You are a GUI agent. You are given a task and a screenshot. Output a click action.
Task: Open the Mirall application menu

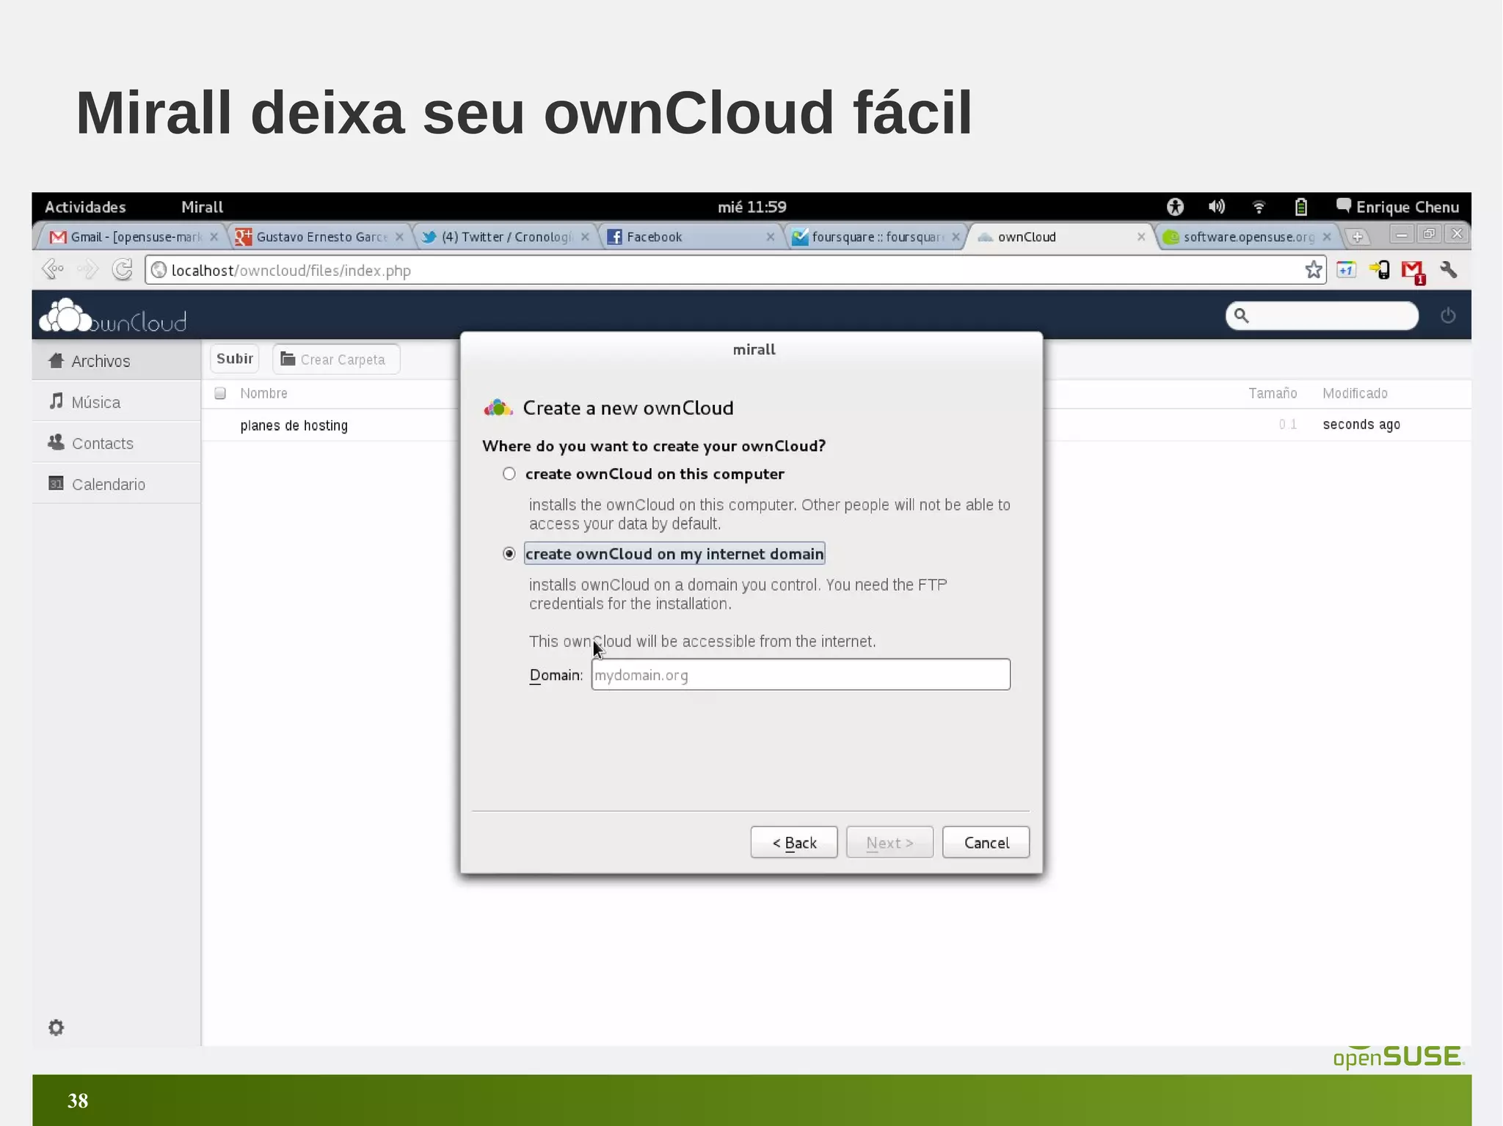pos(202,207)
